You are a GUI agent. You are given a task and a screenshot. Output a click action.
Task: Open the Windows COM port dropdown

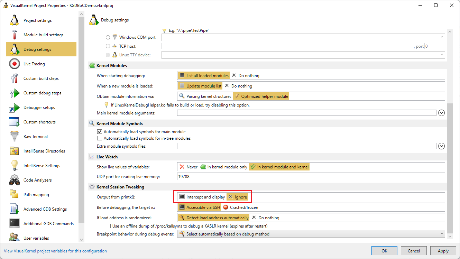click(x=442, y=37)
